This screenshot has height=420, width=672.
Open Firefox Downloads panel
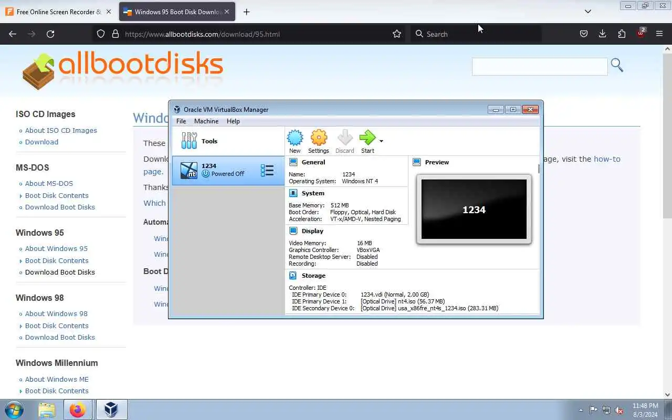602,34
